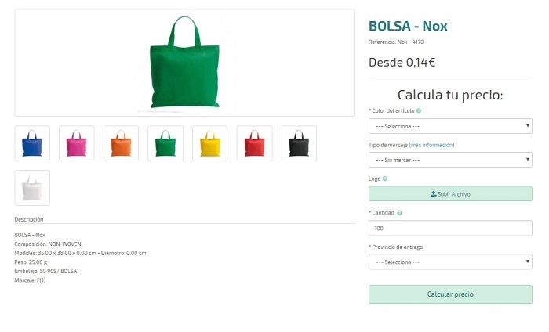Image resolution: width=549 pixels, height=332 pixels.
Task: Click help icon beside Cantidad label
Action: (x=400, y=213)
